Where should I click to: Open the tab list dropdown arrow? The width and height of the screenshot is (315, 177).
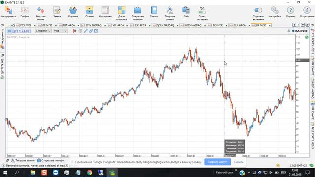(303, 25)
